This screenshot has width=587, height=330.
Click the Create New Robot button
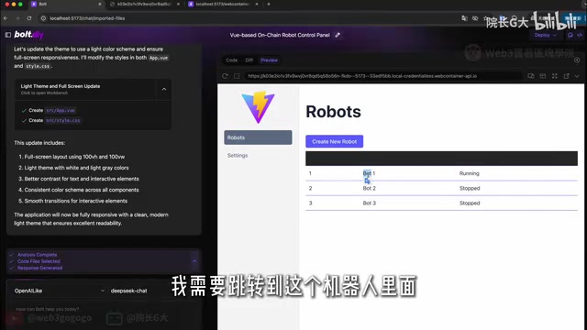[x=334, y=141]
